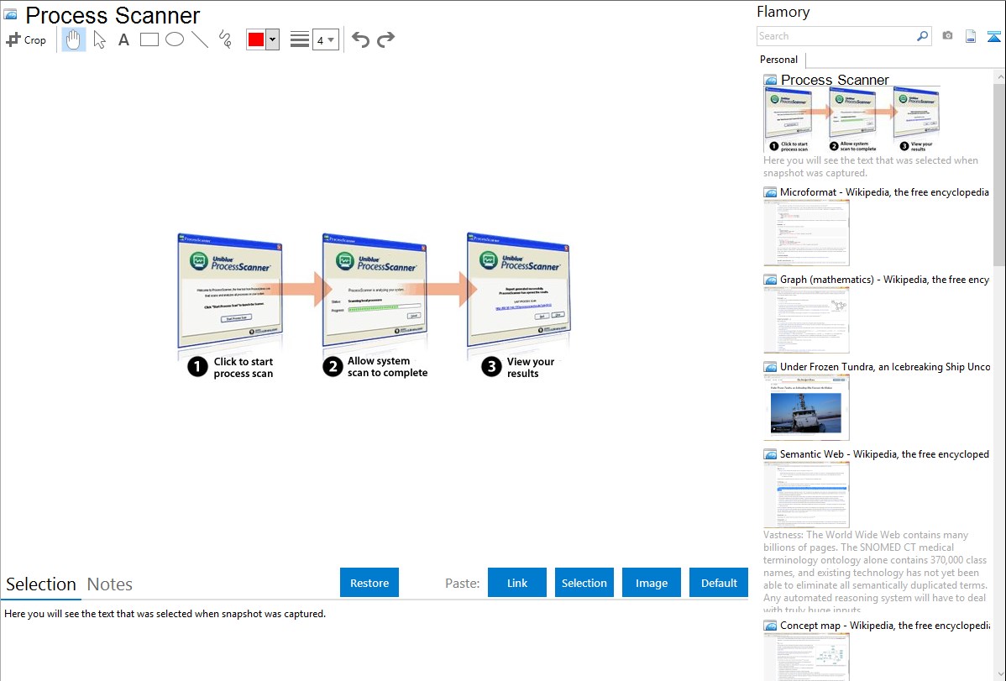Undo the last edit
This screenshot has height=681, width=1006.
pos(360,39)
